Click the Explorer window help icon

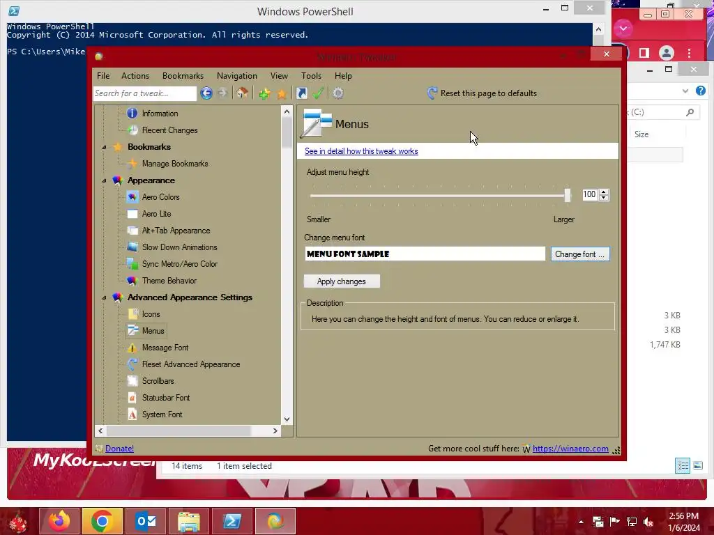click(x=700, y=91)
